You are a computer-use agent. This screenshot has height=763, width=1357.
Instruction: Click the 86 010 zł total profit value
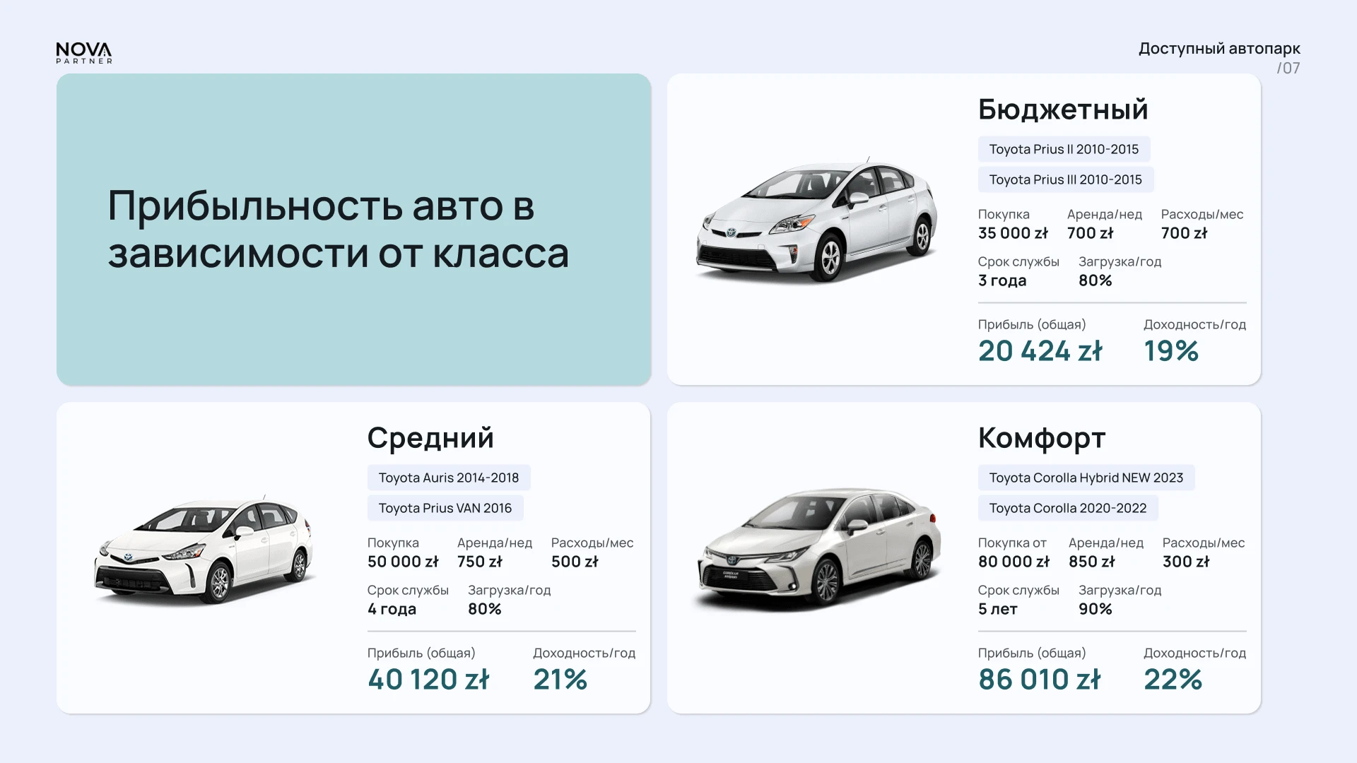1039,680
